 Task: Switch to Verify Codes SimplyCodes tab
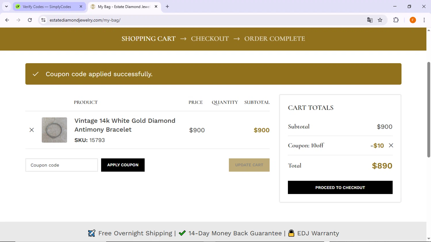point(47,7)
